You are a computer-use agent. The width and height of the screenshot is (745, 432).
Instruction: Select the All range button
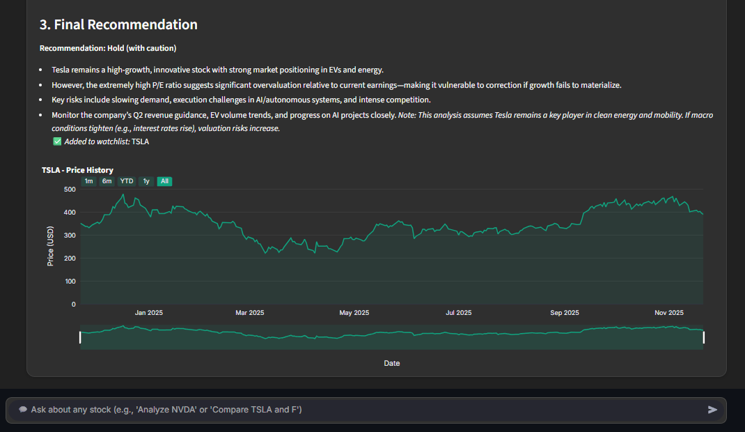click(x=164, y=181)
